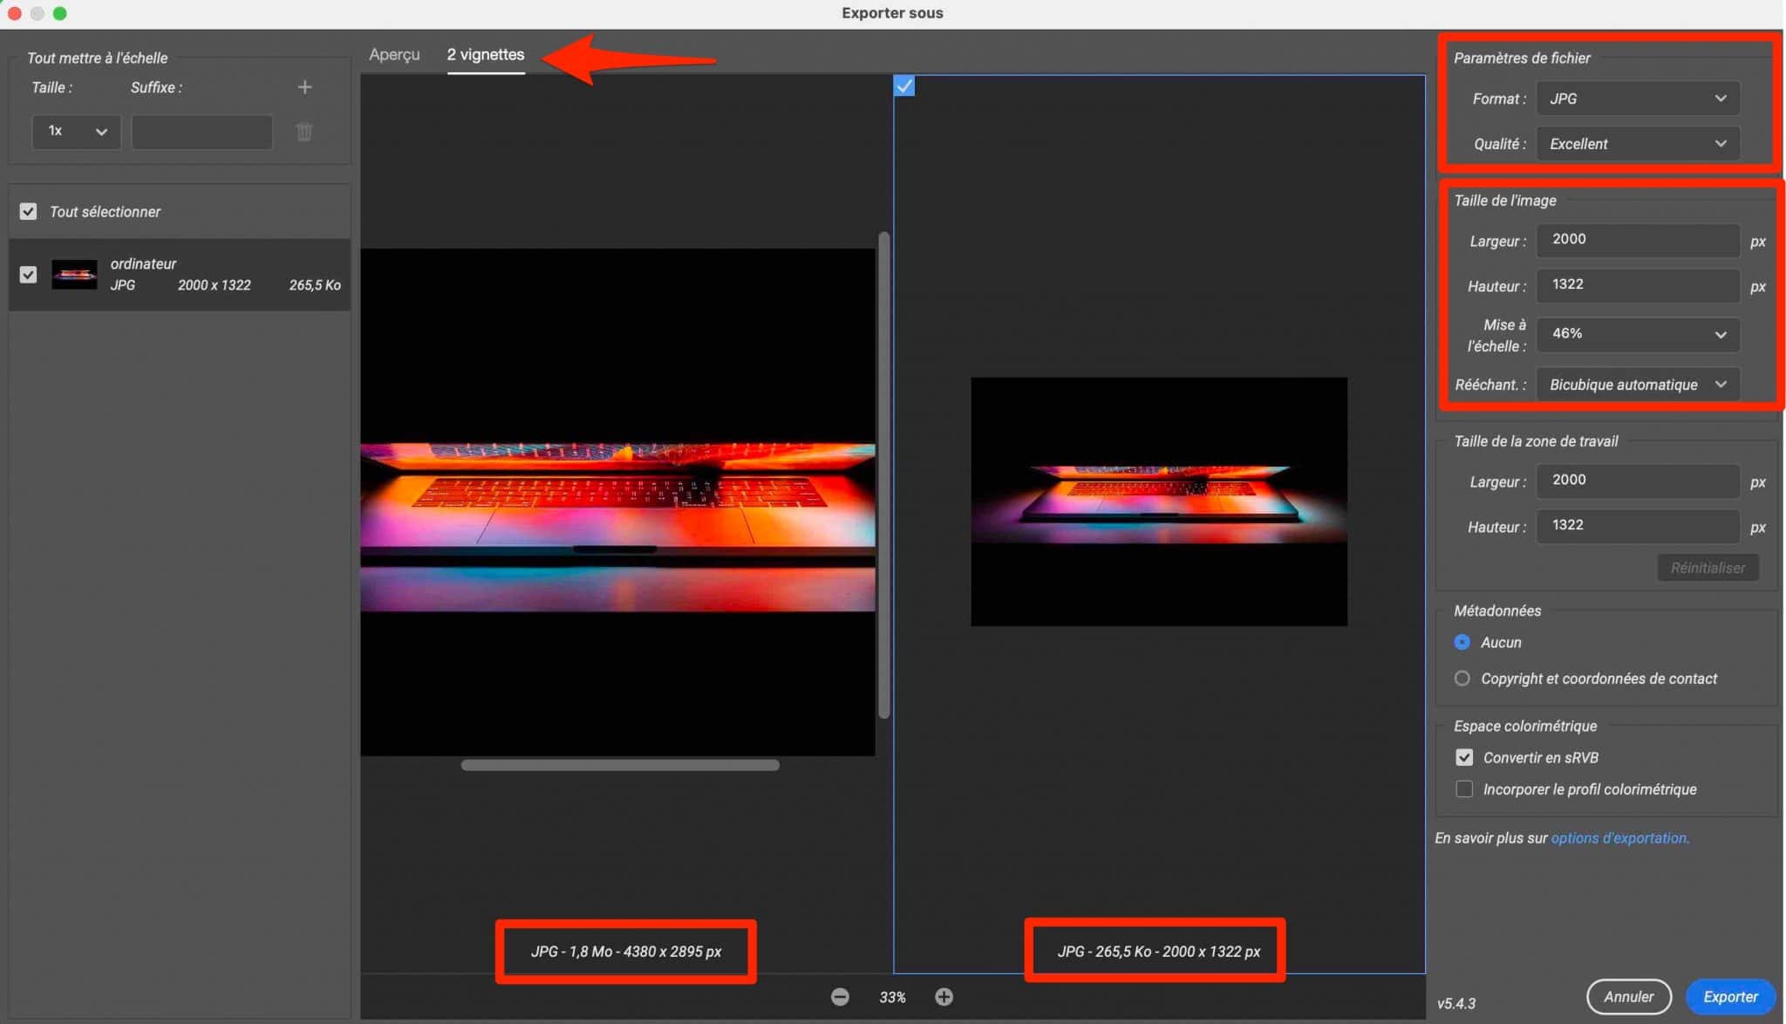Viewport: 1786px width, 1024px height.
Task: Select Copyright et coordonnées de contact radio
Action: tap(1462, 678)
